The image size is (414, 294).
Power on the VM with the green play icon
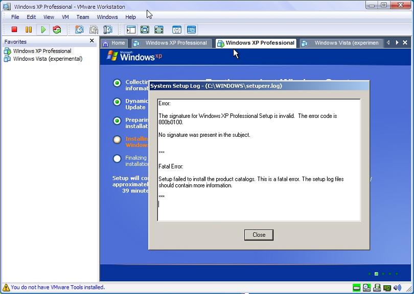tap(43, 30)
